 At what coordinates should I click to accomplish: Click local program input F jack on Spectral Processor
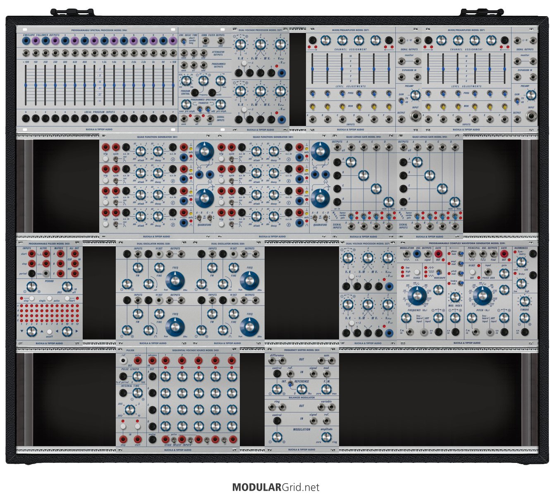[x=173, y=118]
